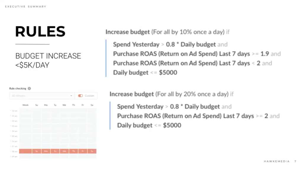Select the Week column header

[25, 105]
